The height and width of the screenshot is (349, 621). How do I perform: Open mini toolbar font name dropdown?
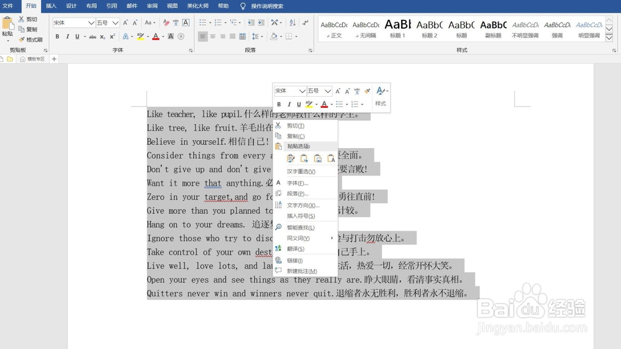point(302,91)
